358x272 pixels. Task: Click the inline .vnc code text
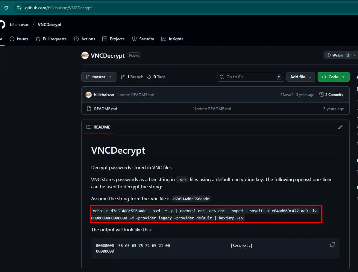pos(182,180)
